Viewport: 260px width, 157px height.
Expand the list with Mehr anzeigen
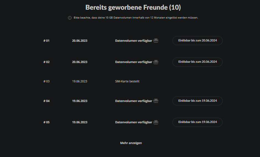pyautogui.click(x=131, y=143)
